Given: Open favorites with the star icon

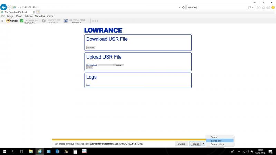Looking at the screenshot, I should coord(263,7).
